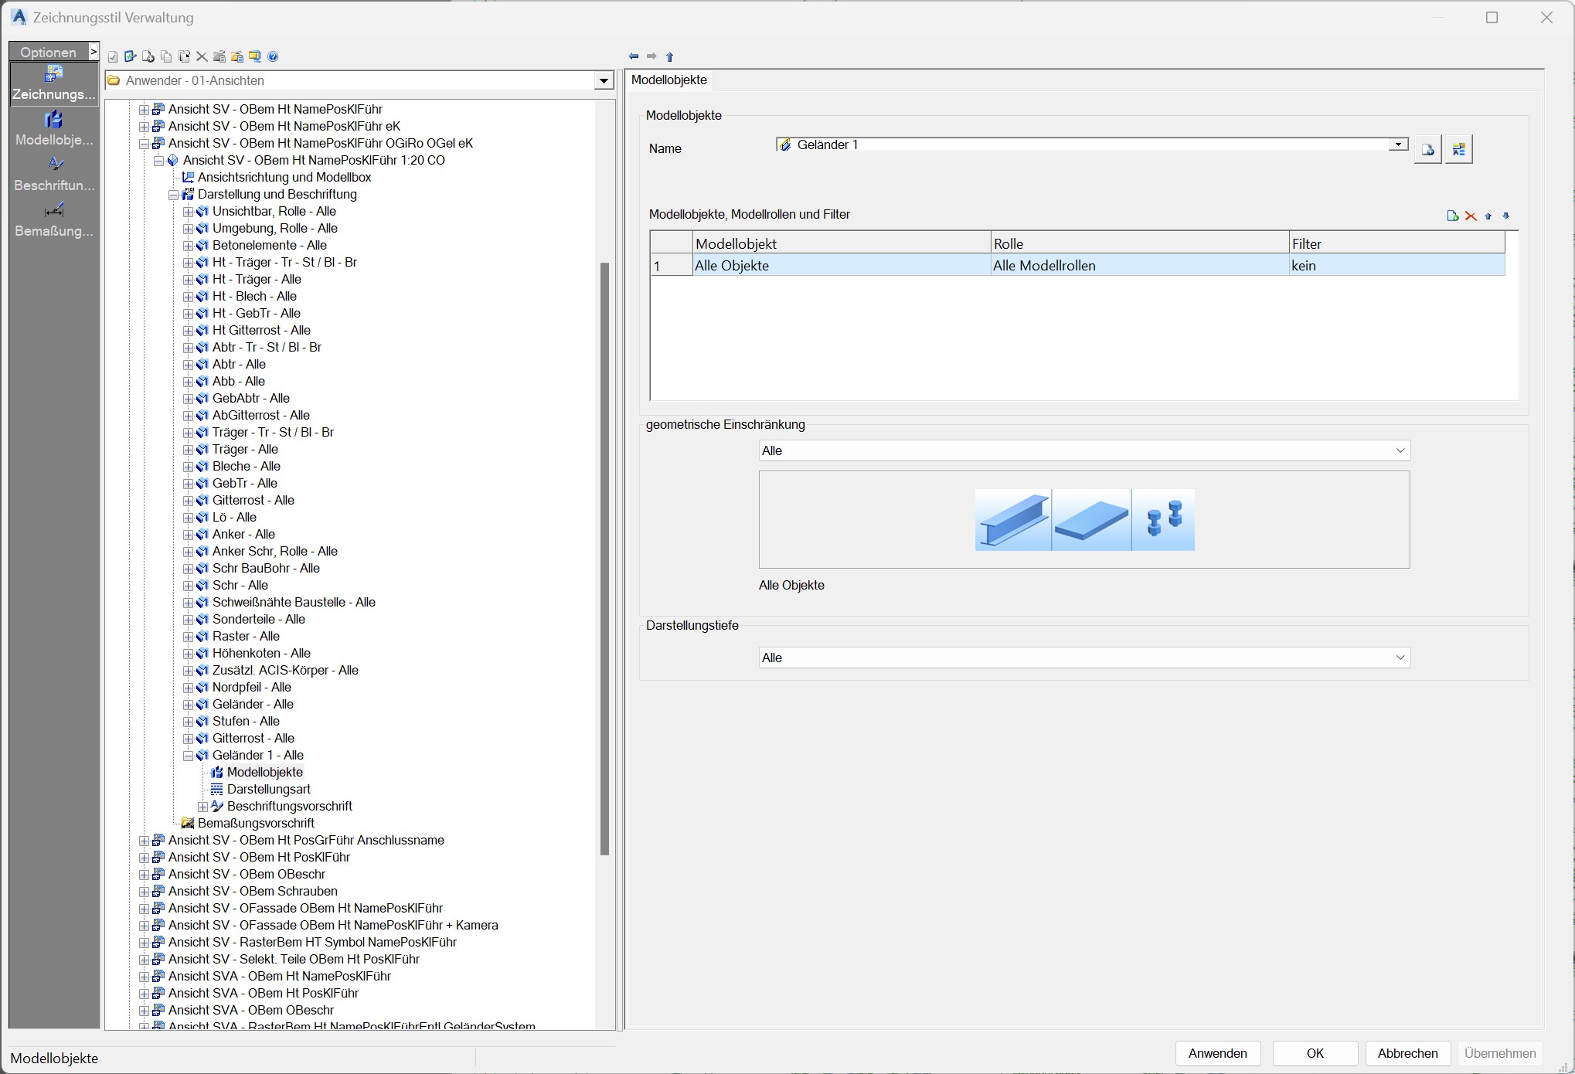Click the Abbrechen button
Viewport: 1575px width, 1074px height.
(x=1408, y=1053)
